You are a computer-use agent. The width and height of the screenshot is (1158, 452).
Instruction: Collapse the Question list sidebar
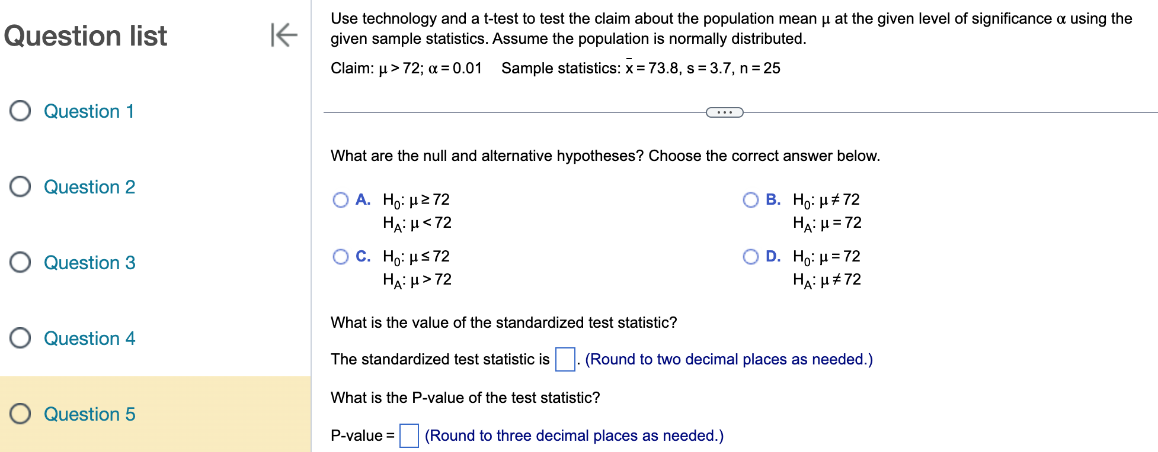pyautogui.click(x=284, y=35)
